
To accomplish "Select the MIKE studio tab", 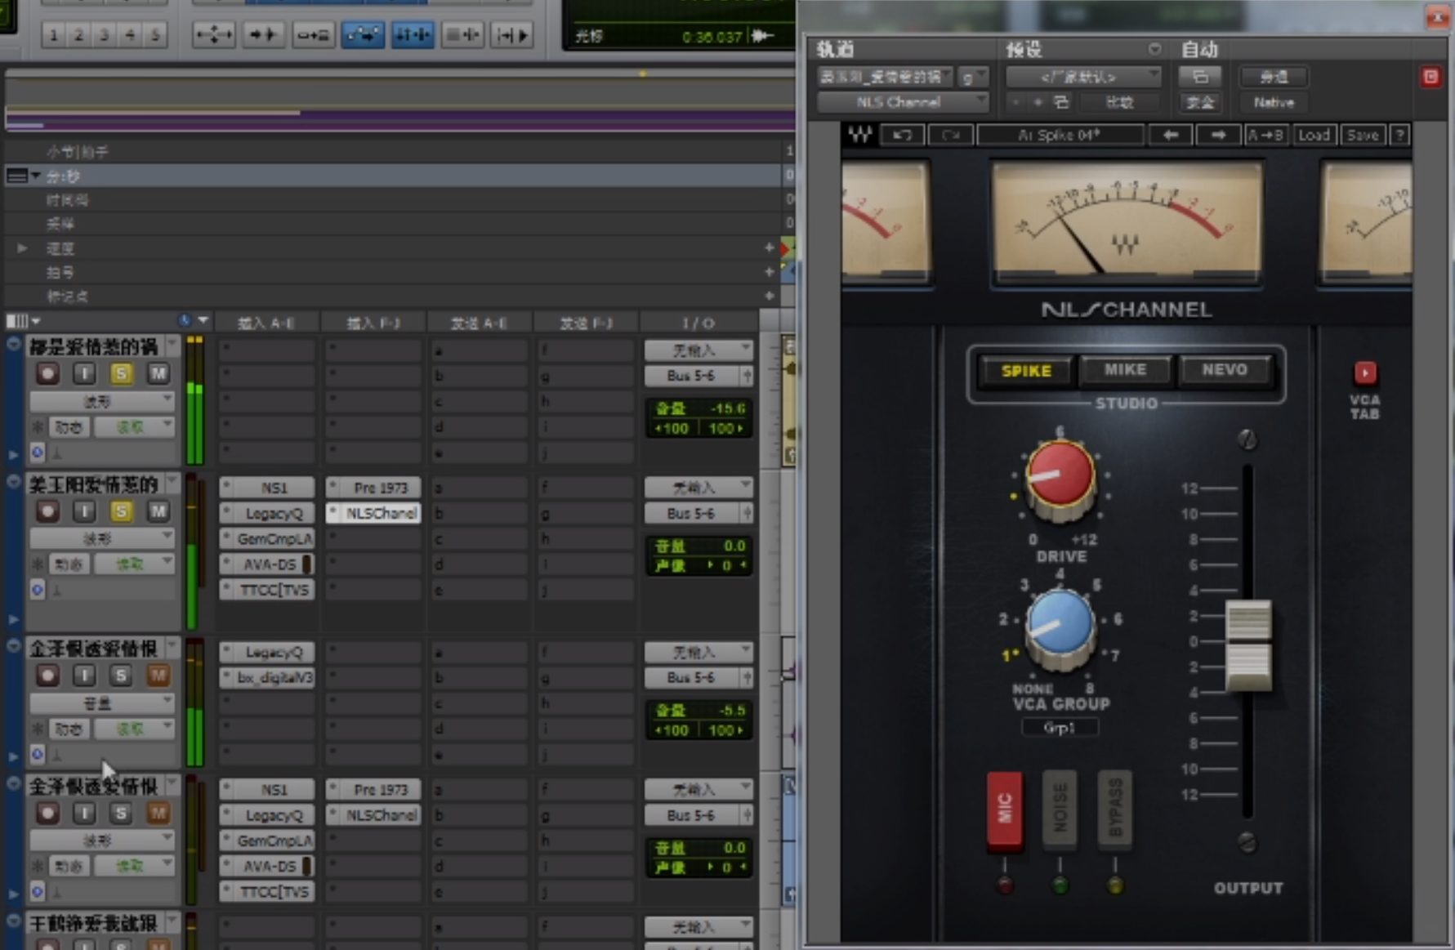I will click(x=1125, y=370).
